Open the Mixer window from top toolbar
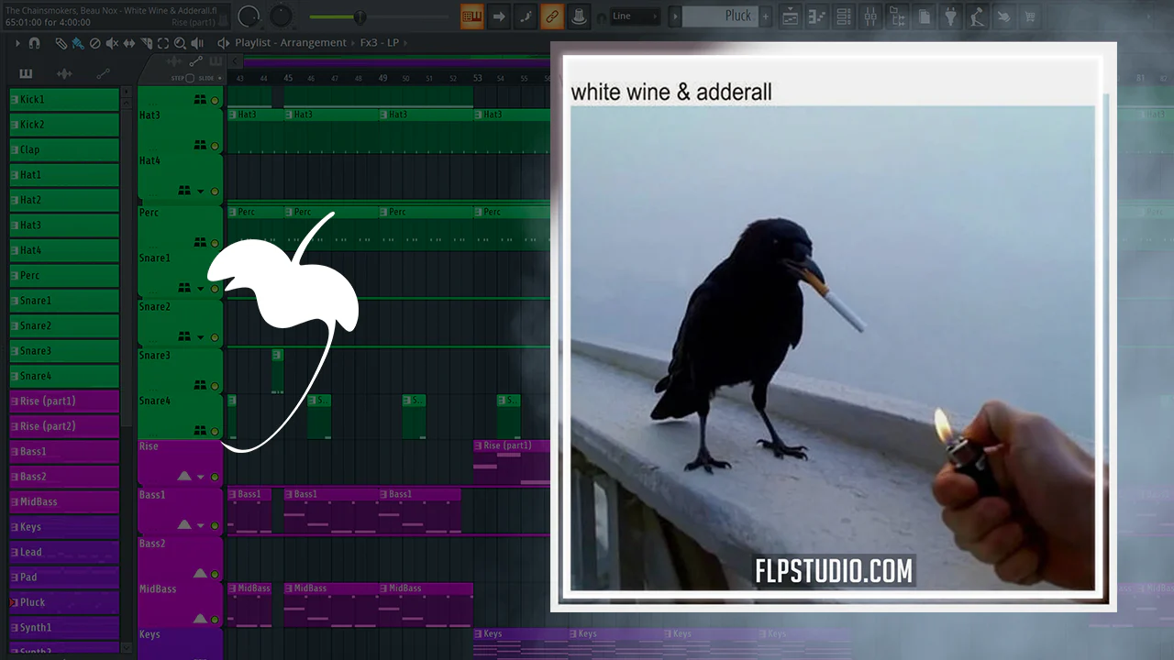 point(870,16)
